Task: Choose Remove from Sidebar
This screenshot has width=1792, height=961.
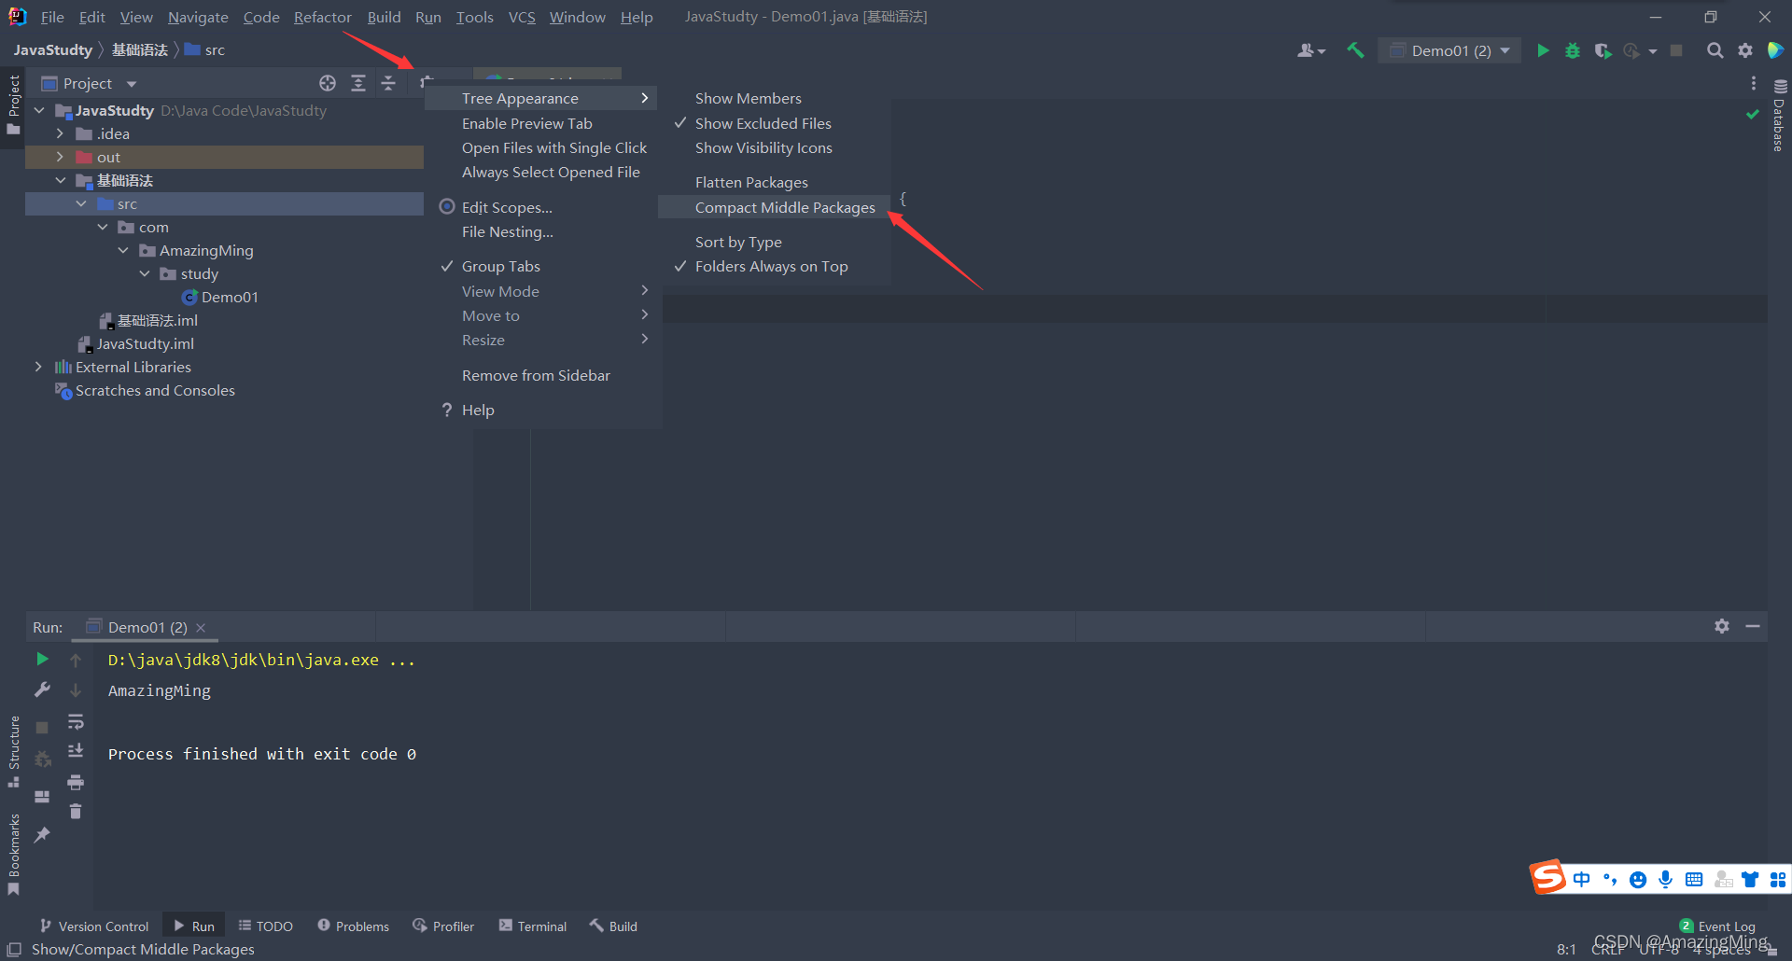Action: 543,375
